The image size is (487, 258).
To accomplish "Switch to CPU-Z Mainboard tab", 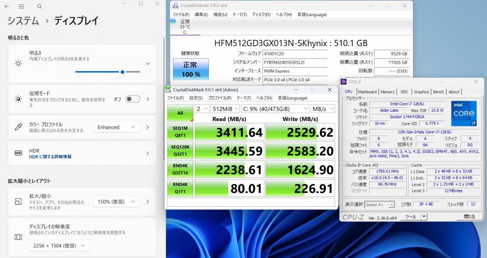I will point(367,92).
